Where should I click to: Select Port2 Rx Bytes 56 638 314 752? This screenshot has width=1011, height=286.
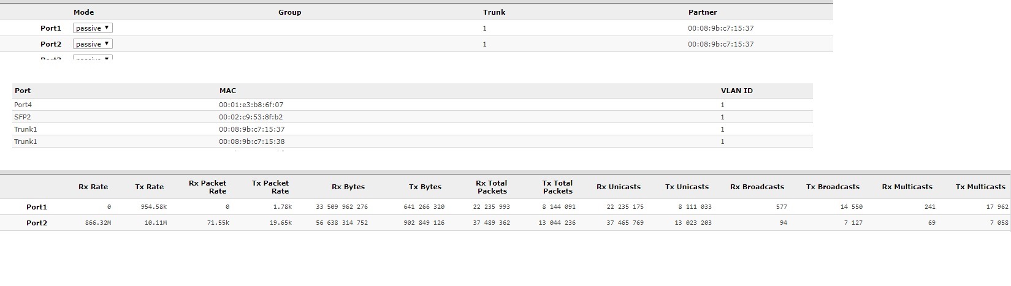(342, 223)
